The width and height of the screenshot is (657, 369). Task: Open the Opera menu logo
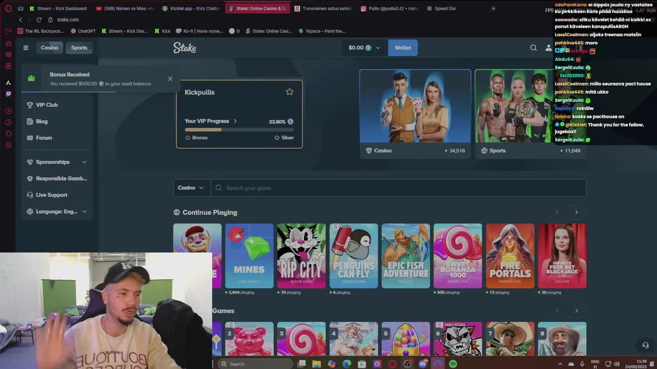tap(8, 8)
